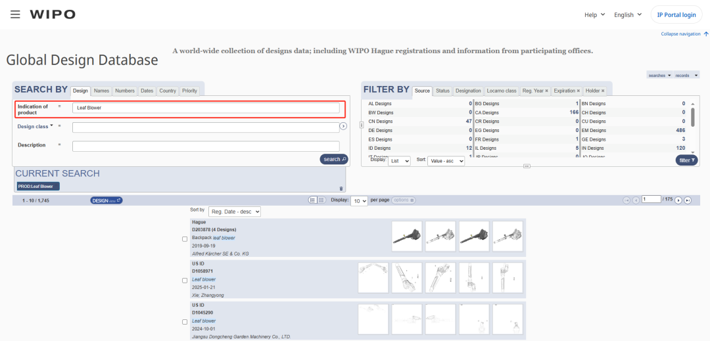710x341 pixels.
Task: Click the options button near per page
Action: pos(403,200)
